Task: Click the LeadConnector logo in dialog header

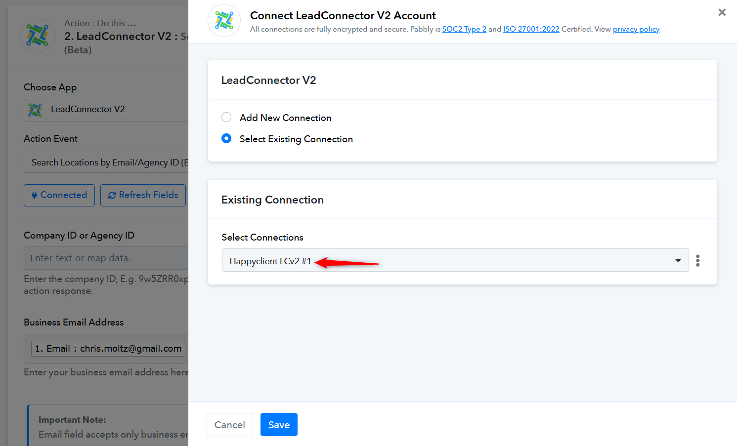Action: (224, 21)
